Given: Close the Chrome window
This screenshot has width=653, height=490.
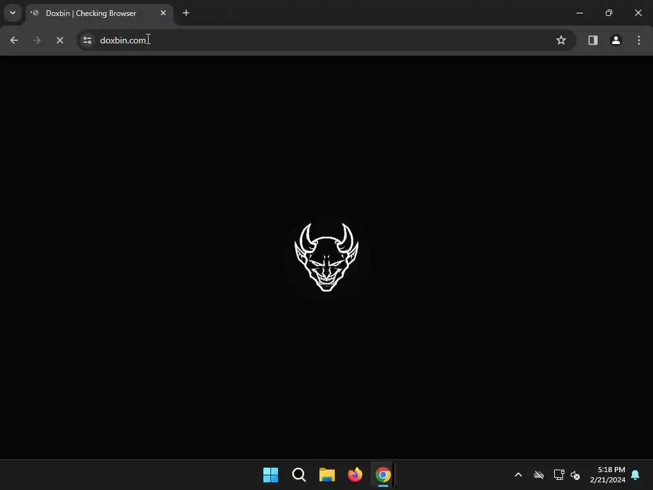Looking at the screenshot, I should 638,13.
